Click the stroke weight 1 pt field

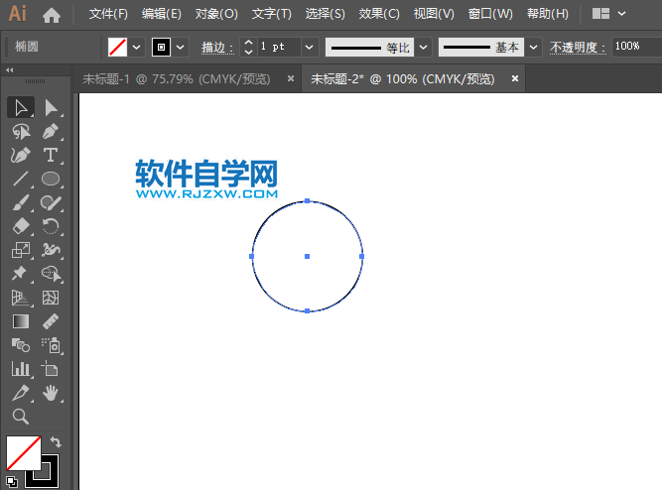(279, 47)
